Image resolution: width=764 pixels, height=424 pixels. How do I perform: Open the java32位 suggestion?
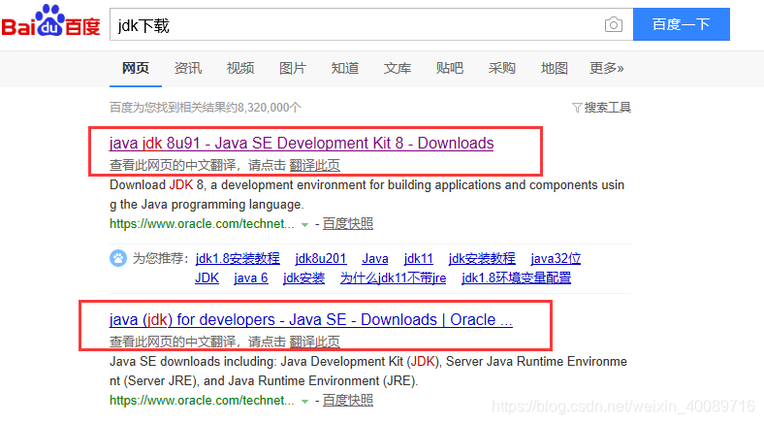(x=556, y=258)
